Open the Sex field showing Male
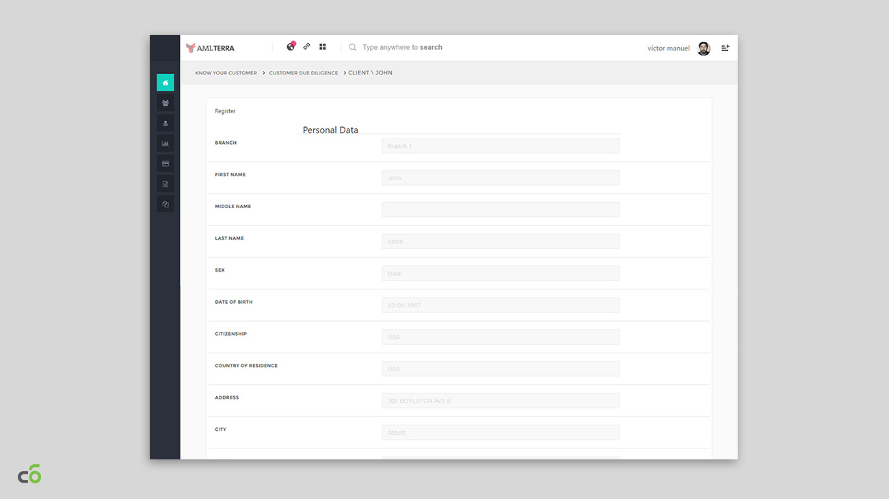Image resolution: width=889 pixels, height=499 pixels. 501,274
